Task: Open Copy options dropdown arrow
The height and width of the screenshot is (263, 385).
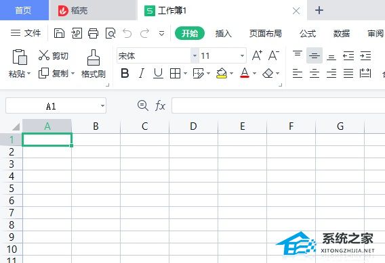Action: click(73, 73)
